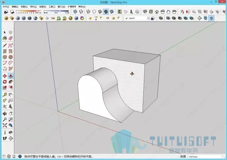
Task: Toggle X-ray face style
Action: click(75, 12)
